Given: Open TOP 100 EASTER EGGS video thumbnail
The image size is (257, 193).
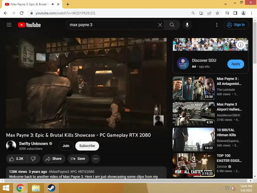Looking at the screenshot, I should click(194, 165).
